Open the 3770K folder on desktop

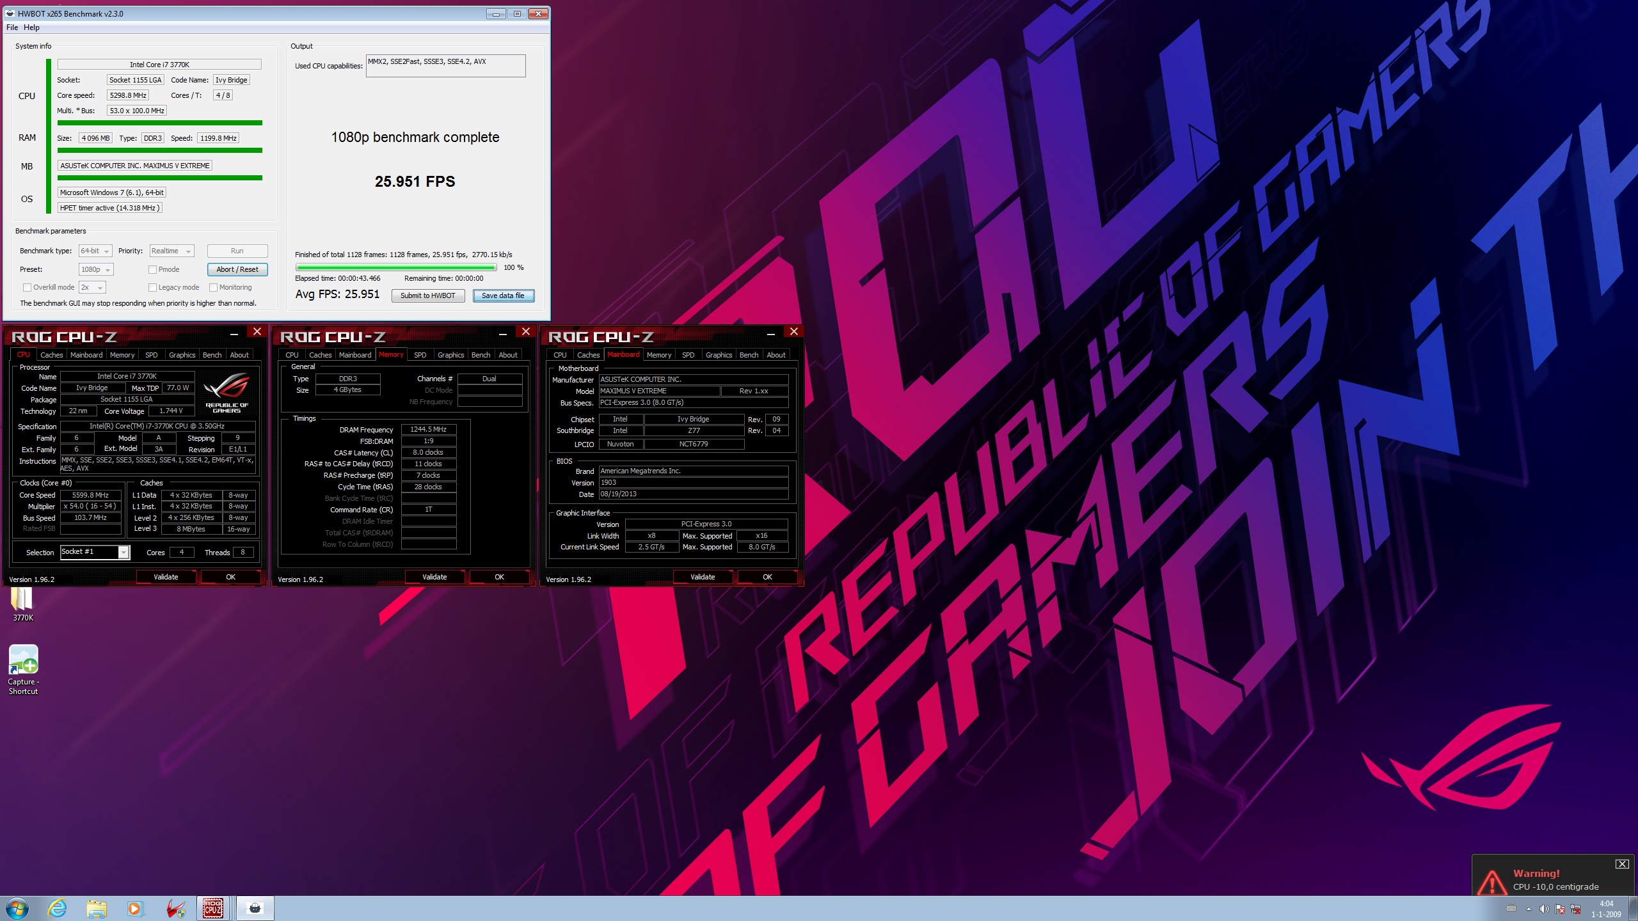[x=23, y=604]
